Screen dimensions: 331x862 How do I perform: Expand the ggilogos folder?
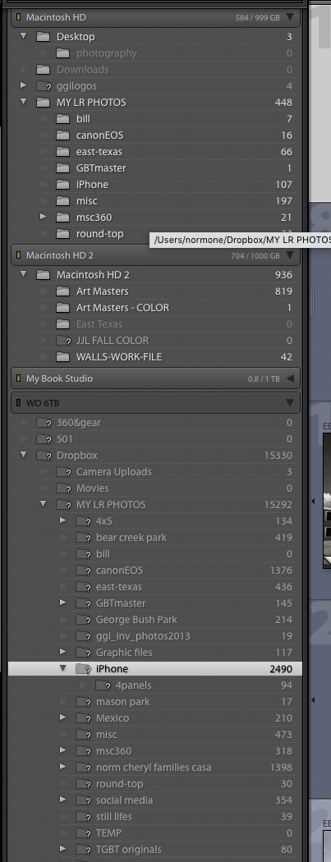(23, 85)
